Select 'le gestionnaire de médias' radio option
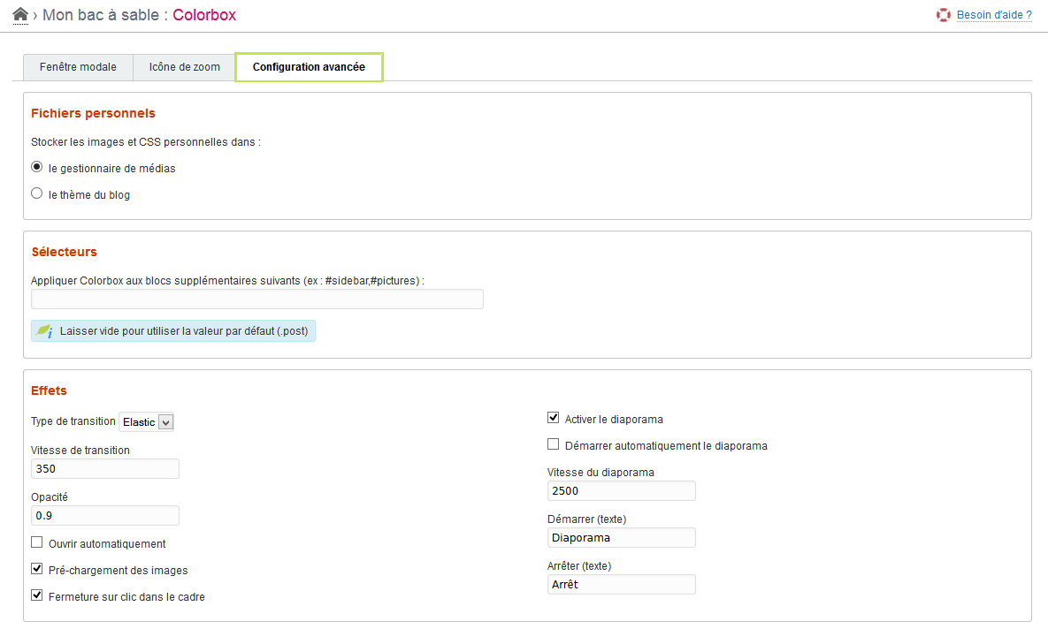The image size is (1048, 629). [x=37, y=167]
